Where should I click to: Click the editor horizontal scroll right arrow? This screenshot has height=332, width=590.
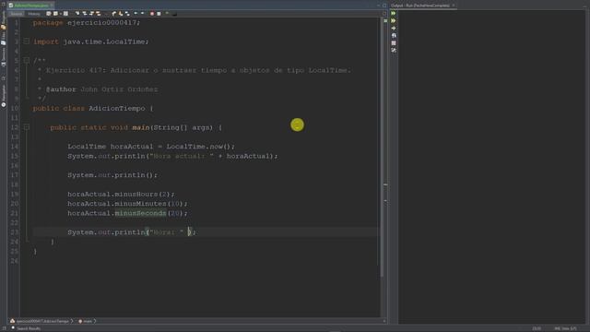coord(384,321)
